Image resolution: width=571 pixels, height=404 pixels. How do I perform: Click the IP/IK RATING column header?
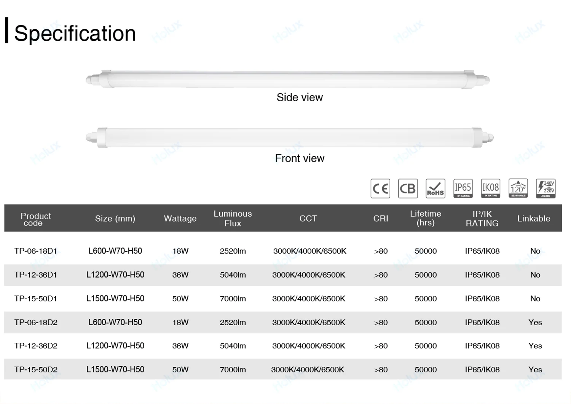(482, 219)
